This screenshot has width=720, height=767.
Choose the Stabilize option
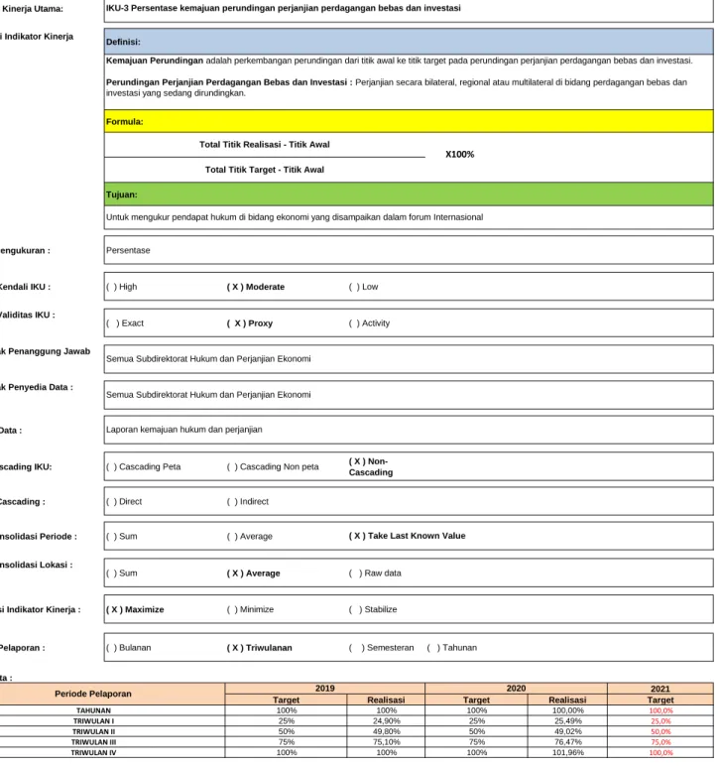373,609
